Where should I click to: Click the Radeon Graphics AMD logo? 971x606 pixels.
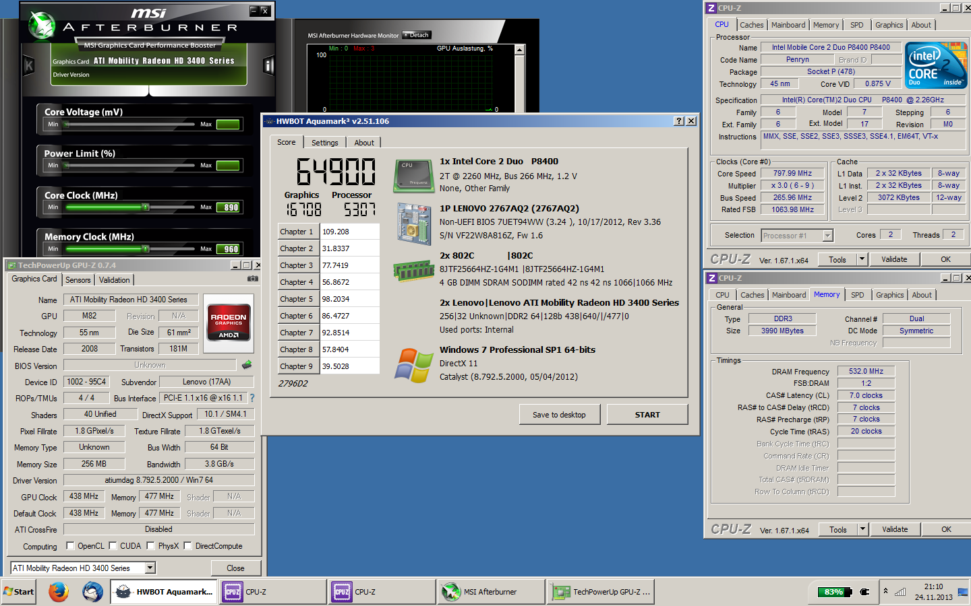pos(229,322)
